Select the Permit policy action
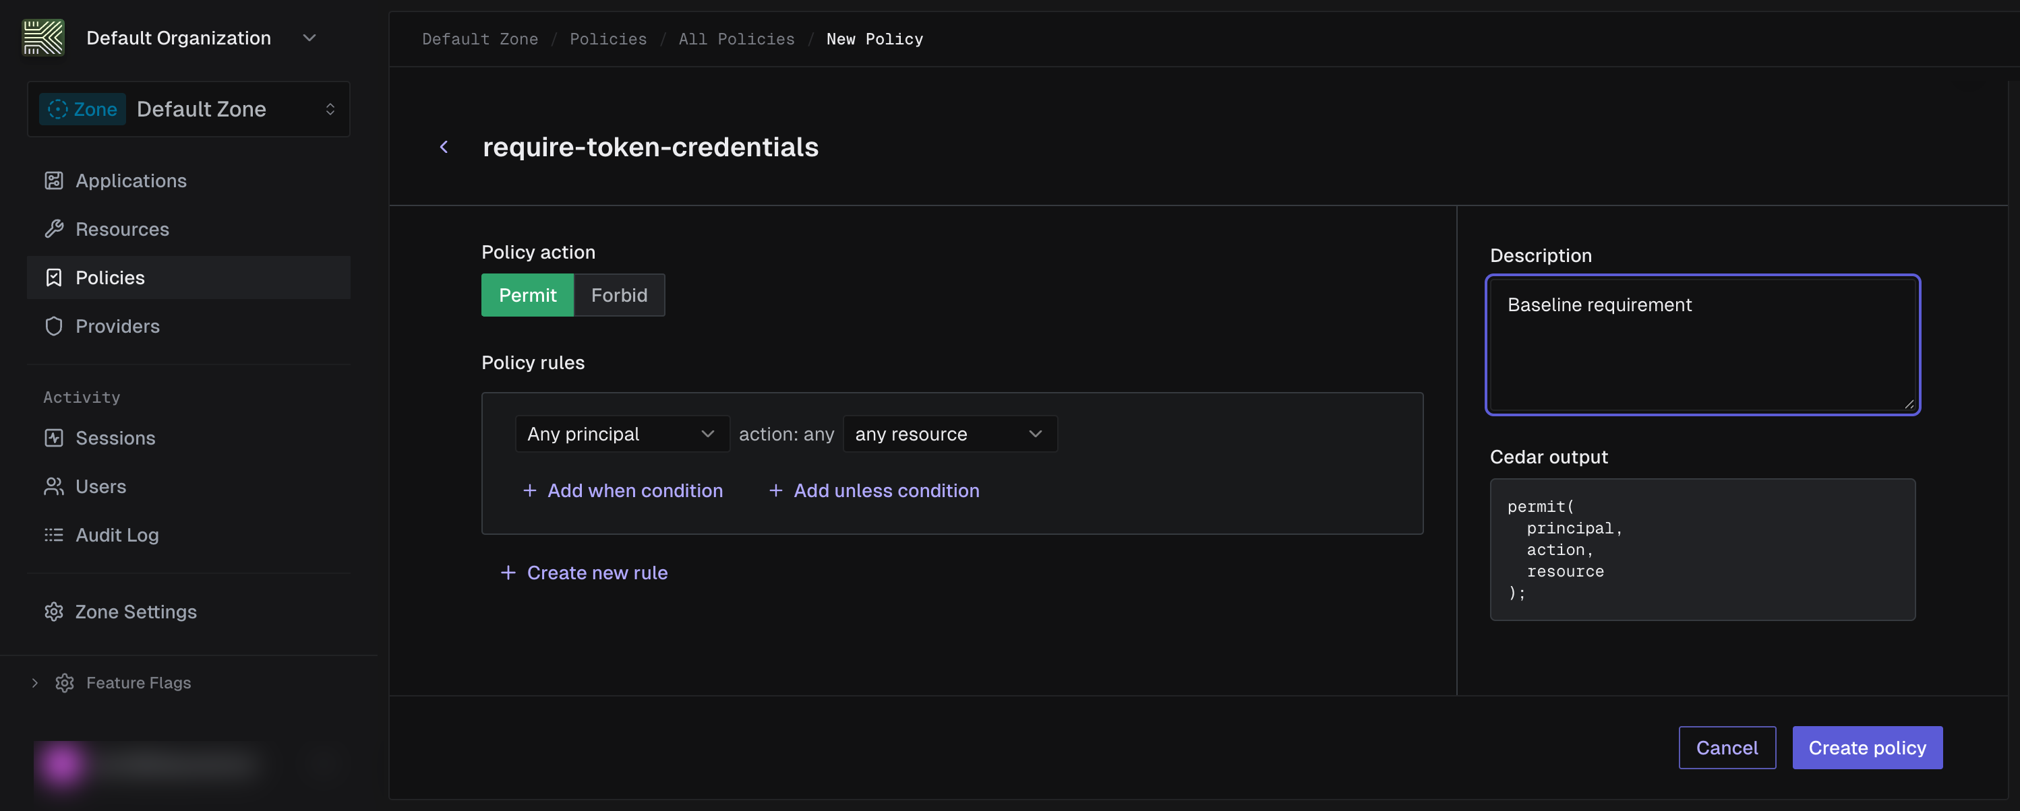Image resolution: width=2020 pixels, height=811 pixels. 527,296
